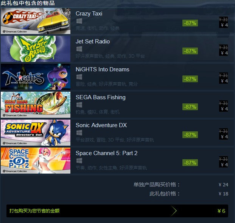Click the Windows icon under Space Channel 5

point(79,161)
